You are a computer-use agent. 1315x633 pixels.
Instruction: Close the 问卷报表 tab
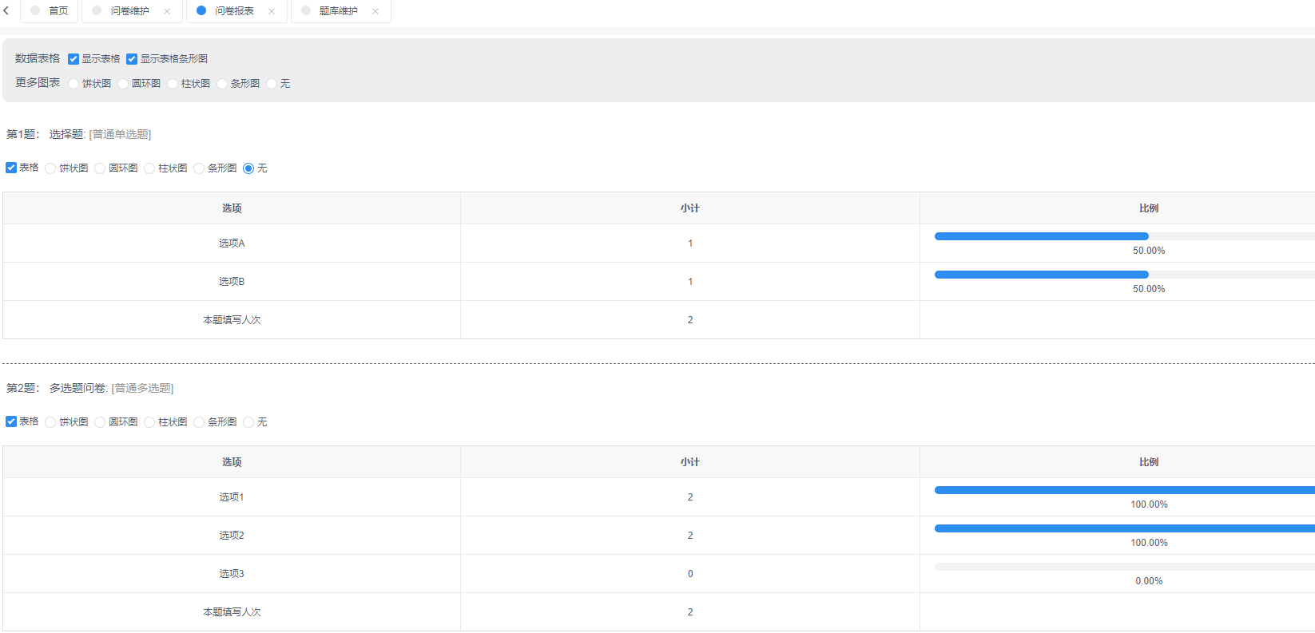272,11
